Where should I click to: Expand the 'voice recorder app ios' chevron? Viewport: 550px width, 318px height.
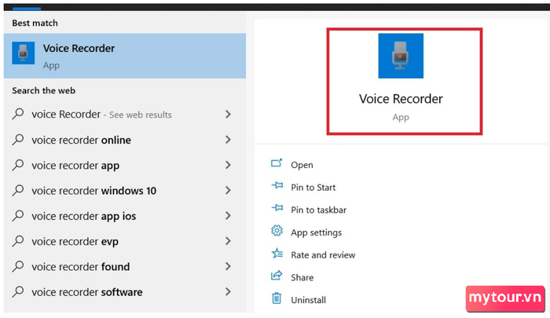pyautogui.click(x=228, y=216)
